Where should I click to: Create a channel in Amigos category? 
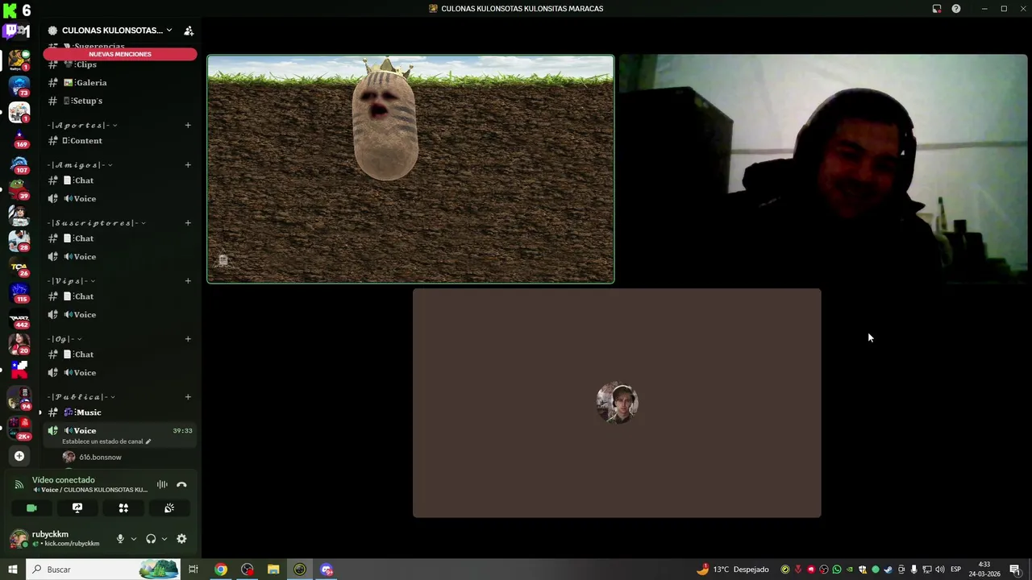[188, 165]
